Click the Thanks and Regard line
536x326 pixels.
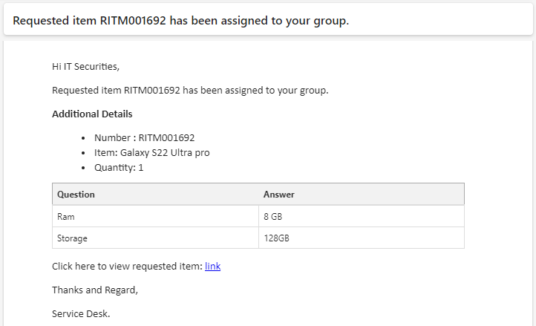tap(95, 290)
